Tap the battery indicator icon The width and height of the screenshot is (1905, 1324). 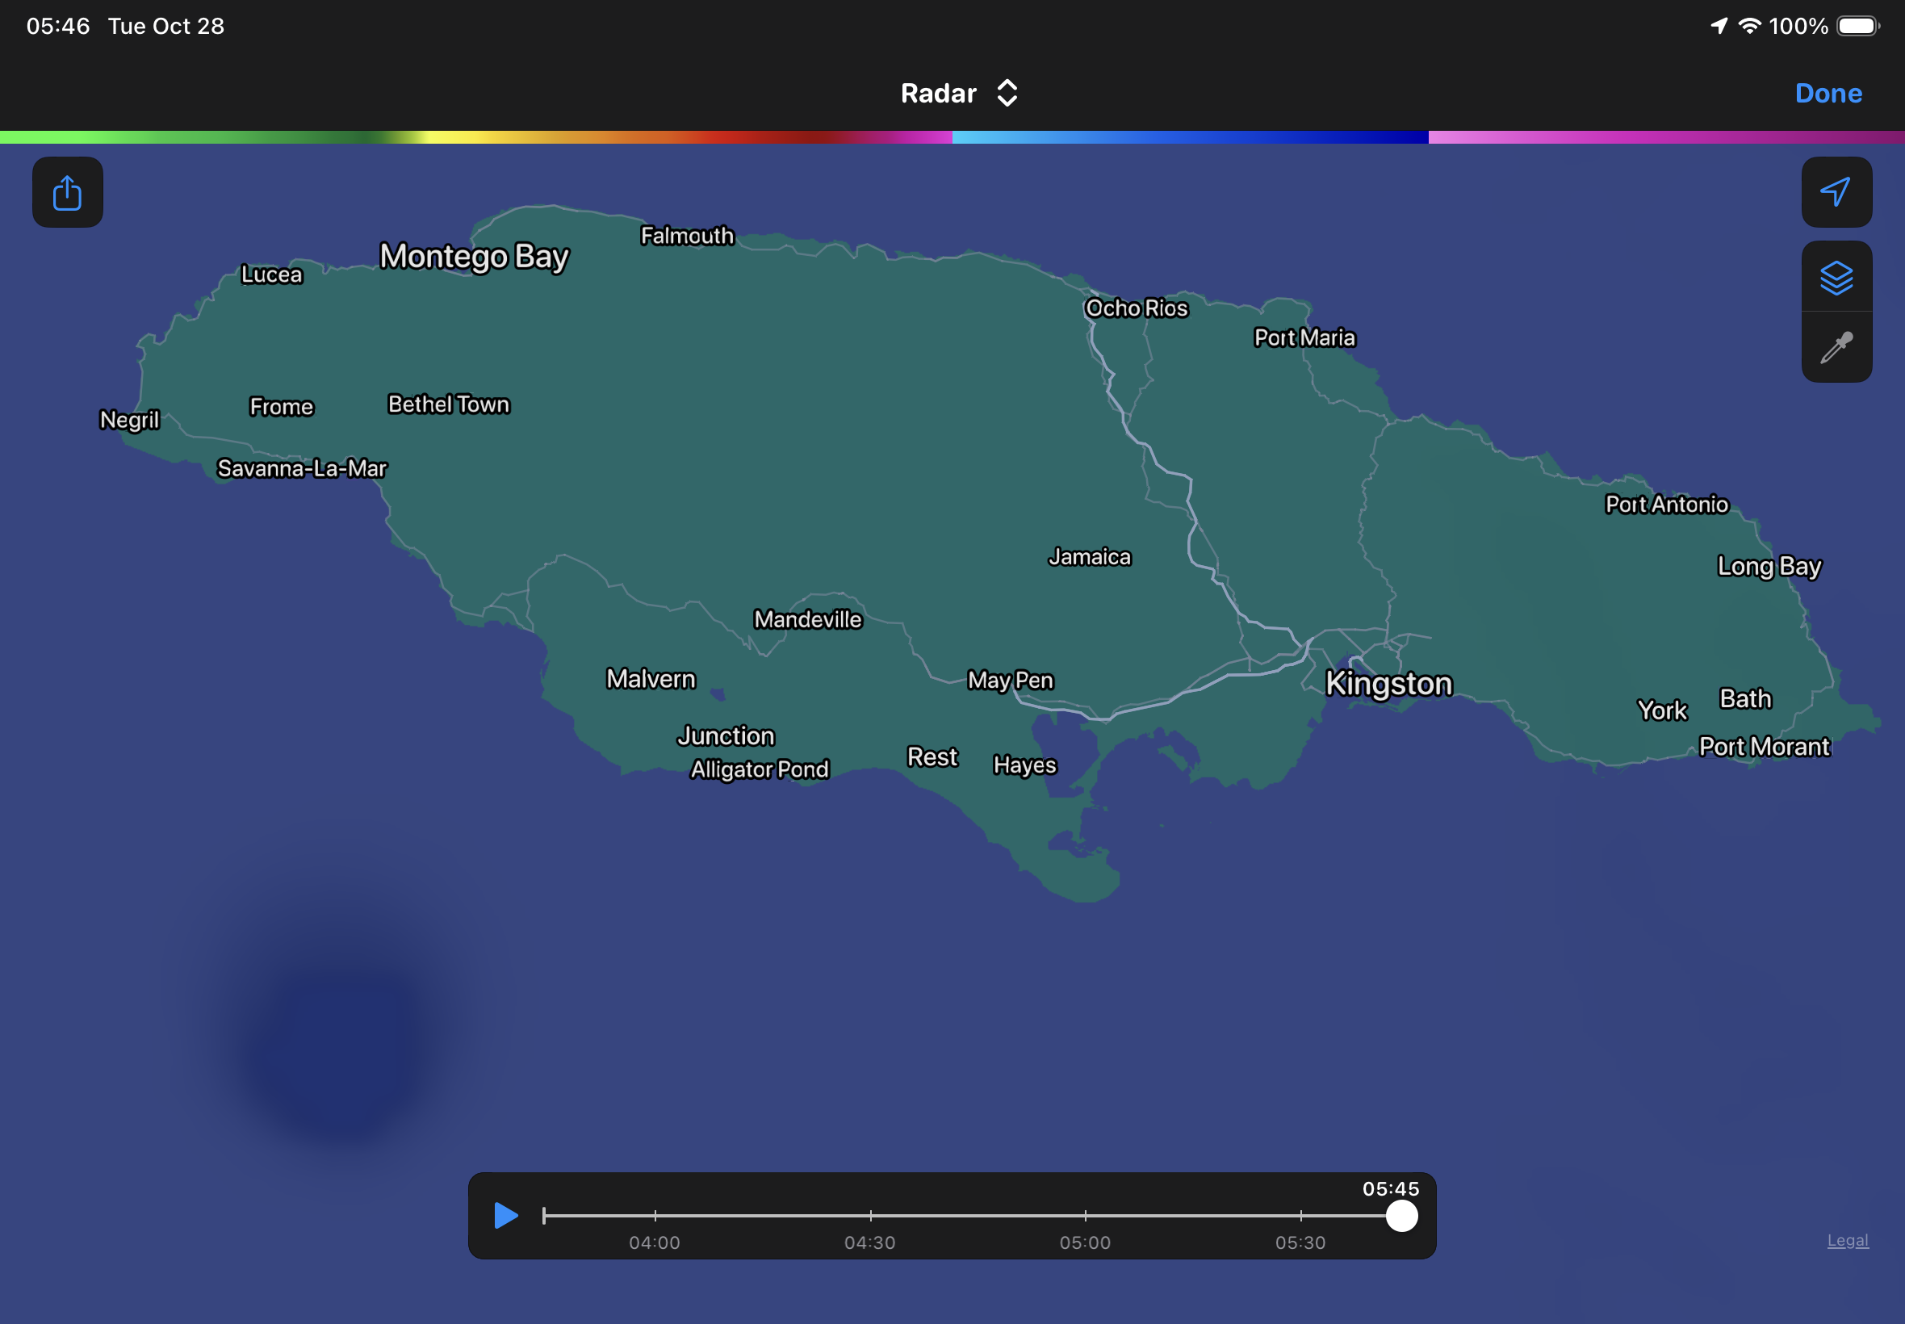click(x=1857, y=26)
